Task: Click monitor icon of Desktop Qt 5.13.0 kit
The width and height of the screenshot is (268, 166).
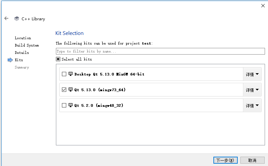Action: pos(71,74)
